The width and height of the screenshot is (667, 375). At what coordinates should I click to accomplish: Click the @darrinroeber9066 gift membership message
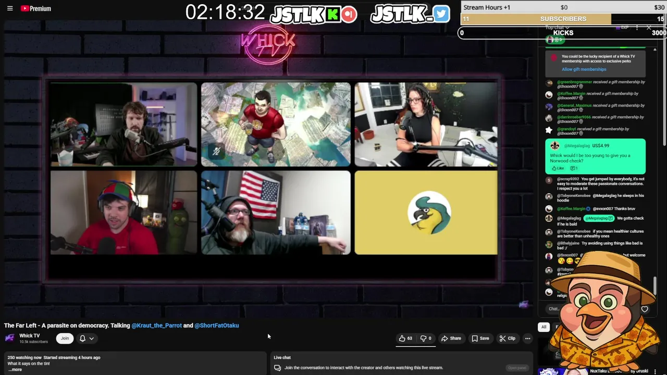click(596, 119)
